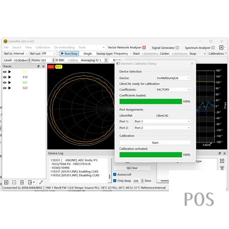The image size is (229, 229).
Task: Open the LibreVNA Port 1 assignment dropdown
Action: click(x=162, y=121)
